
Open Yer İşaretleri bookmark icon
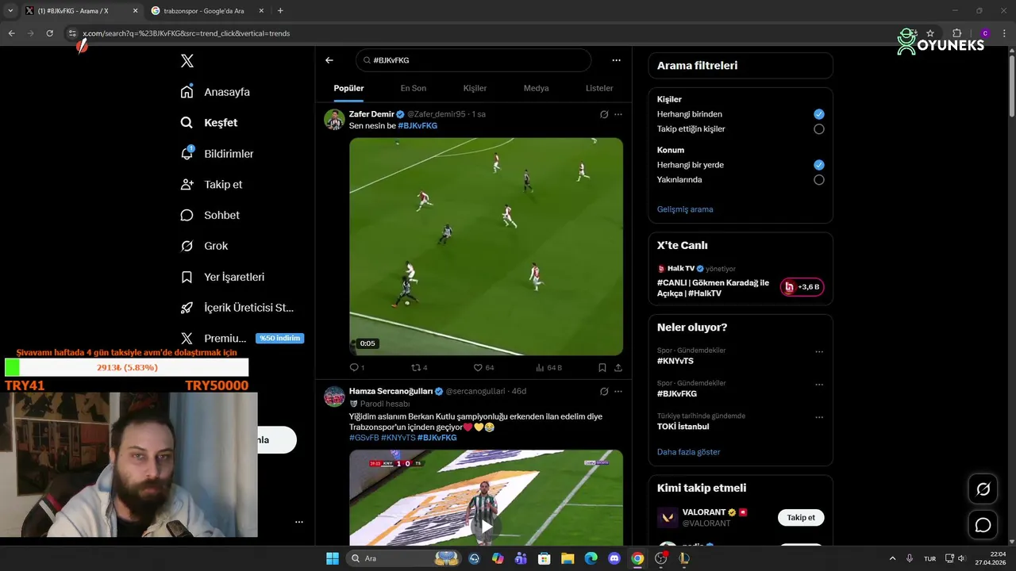coord(187,277)
